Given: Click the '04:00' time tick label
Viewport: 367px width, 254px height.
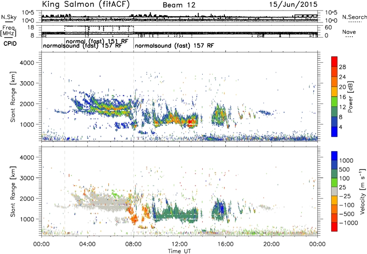Looking at the screenshot, I should [88, 244].
